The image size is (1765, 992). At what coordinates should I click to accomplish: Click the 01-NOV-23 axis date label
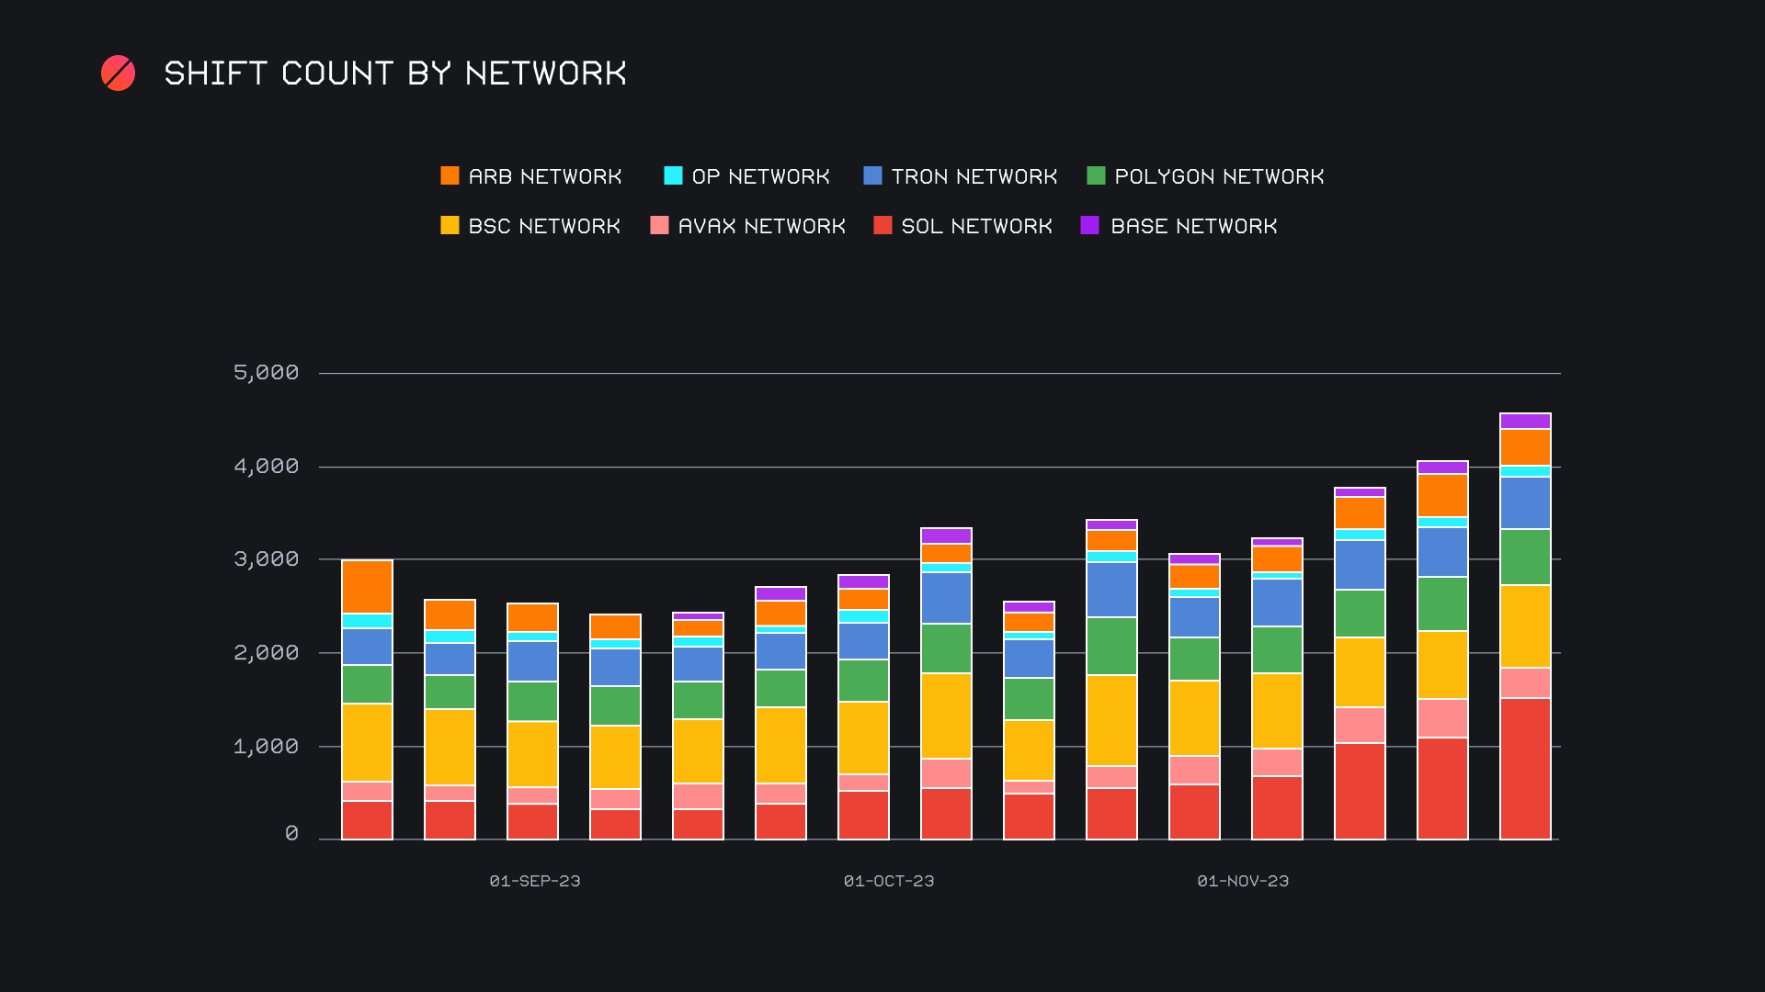[x=1242, y=881]
